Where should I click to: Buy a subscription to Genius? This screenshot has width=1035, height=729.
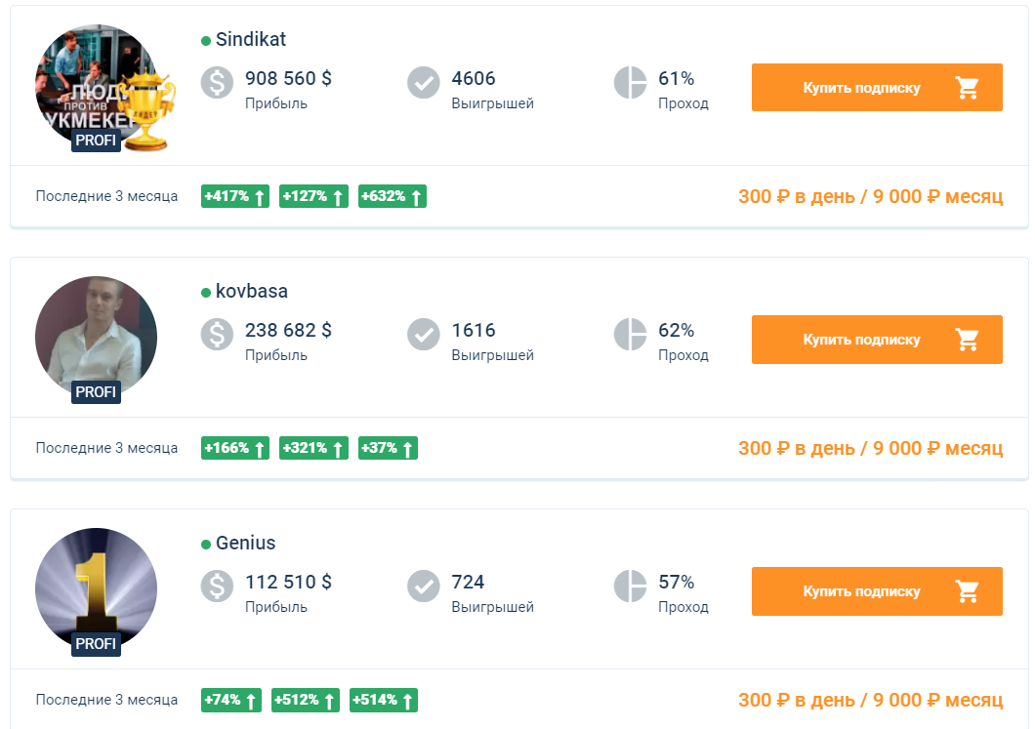(x=876, y=591)
